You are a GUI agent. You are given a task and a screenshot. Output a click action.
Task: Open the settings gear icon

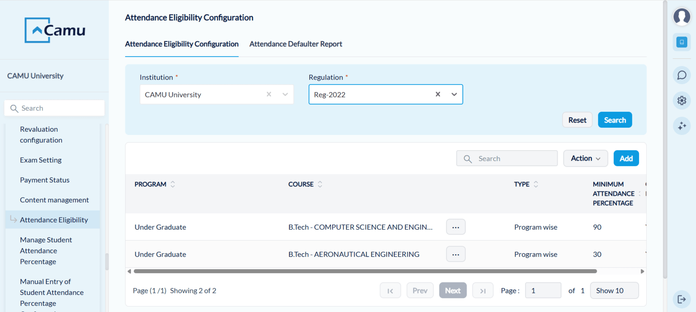click(x=682, y=100)
